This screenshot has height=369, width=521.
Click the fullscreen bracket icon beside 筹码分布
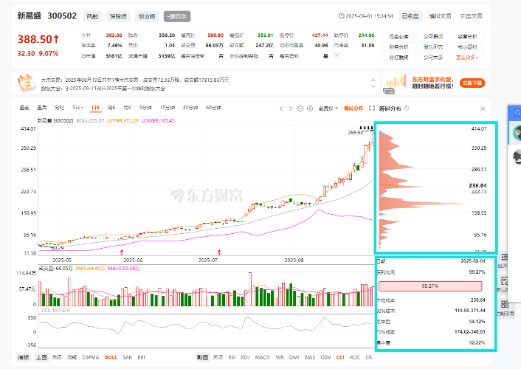pyautogui.click(x=372, y=108)
